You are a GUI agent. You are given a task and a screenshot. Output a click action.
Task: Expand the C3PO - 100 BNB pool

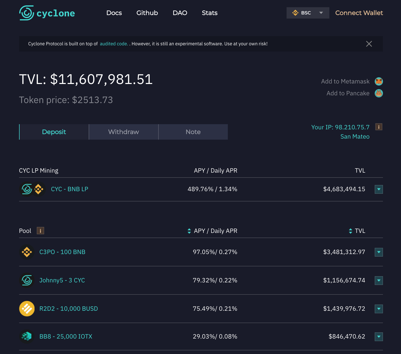click(379, 252)
